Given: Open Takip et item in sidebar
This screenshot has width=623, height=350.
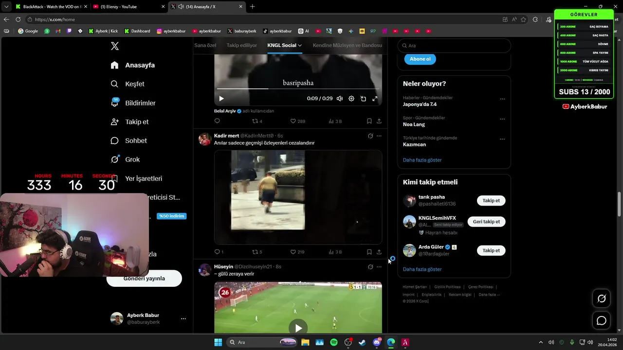Looking at the screenshot, I should tap(129, 122).
